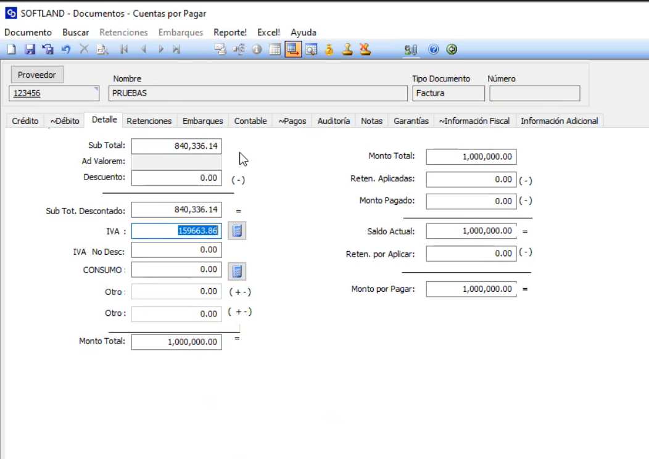Click the grey information circle icon
The height and width of the screenshot is (459, 649).
[x=257, y=50]
